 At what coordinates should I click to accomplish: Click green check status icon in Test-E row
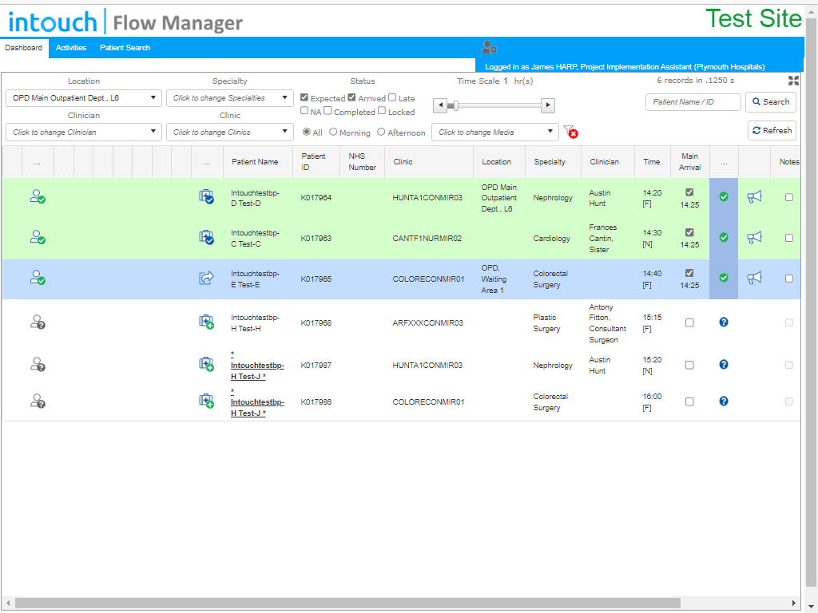coord(724,278)
